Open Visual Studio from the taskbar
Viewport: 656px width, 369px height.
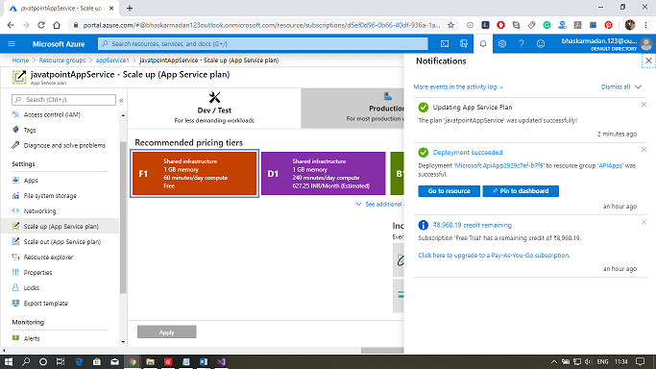click(x=221, y=362)
